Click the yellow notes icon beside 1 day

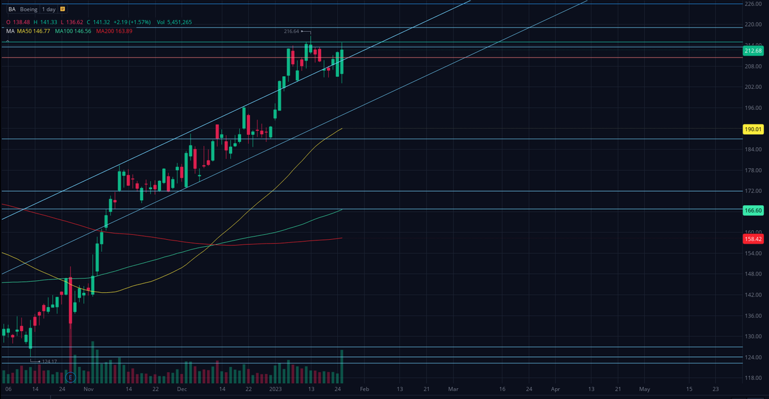62,10
